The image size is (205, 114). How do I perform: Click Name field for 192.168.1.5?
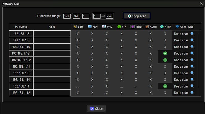(x=52, y=34)
